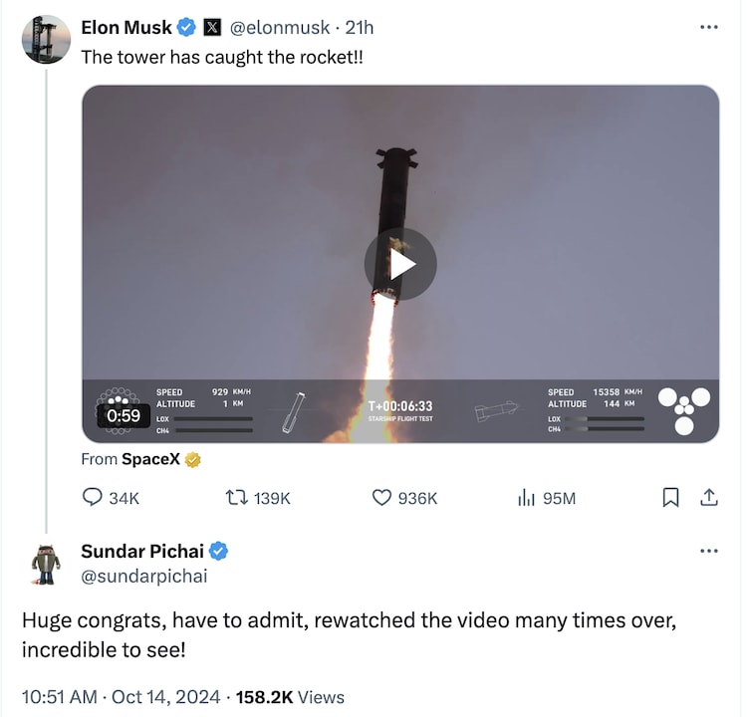The width and height of the screenshot is (747, 717).
Task: Open the SpaceX source link
Action: coord(149,459)
